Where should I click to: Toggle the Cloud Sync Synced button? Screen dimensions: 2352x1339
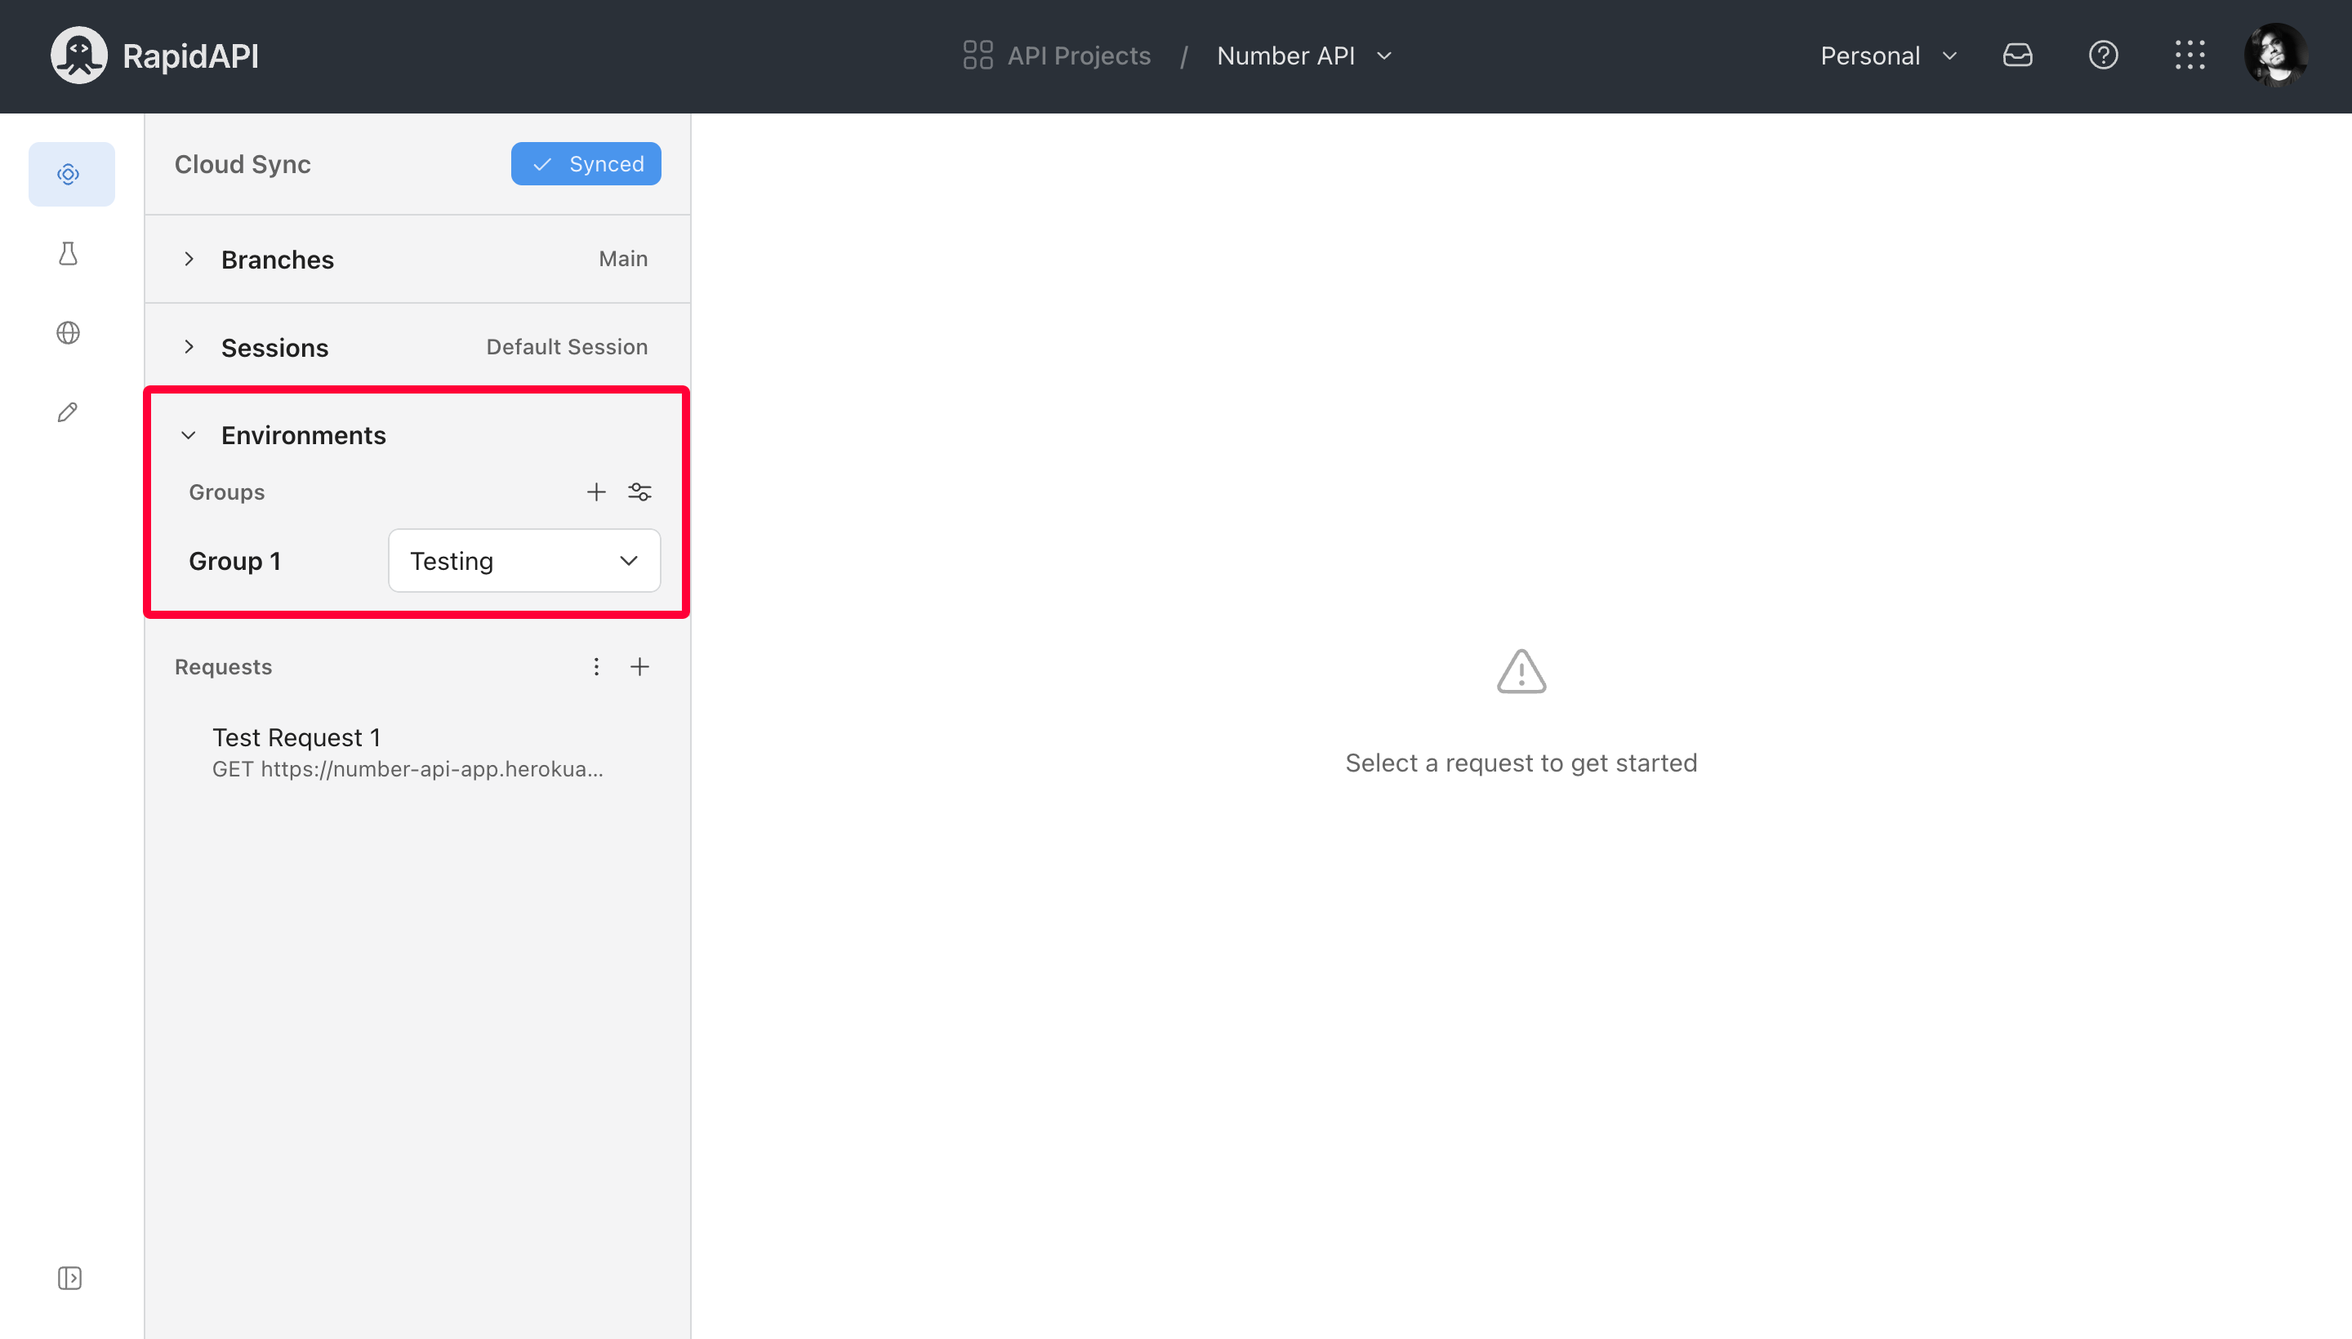tap(586, 163)
